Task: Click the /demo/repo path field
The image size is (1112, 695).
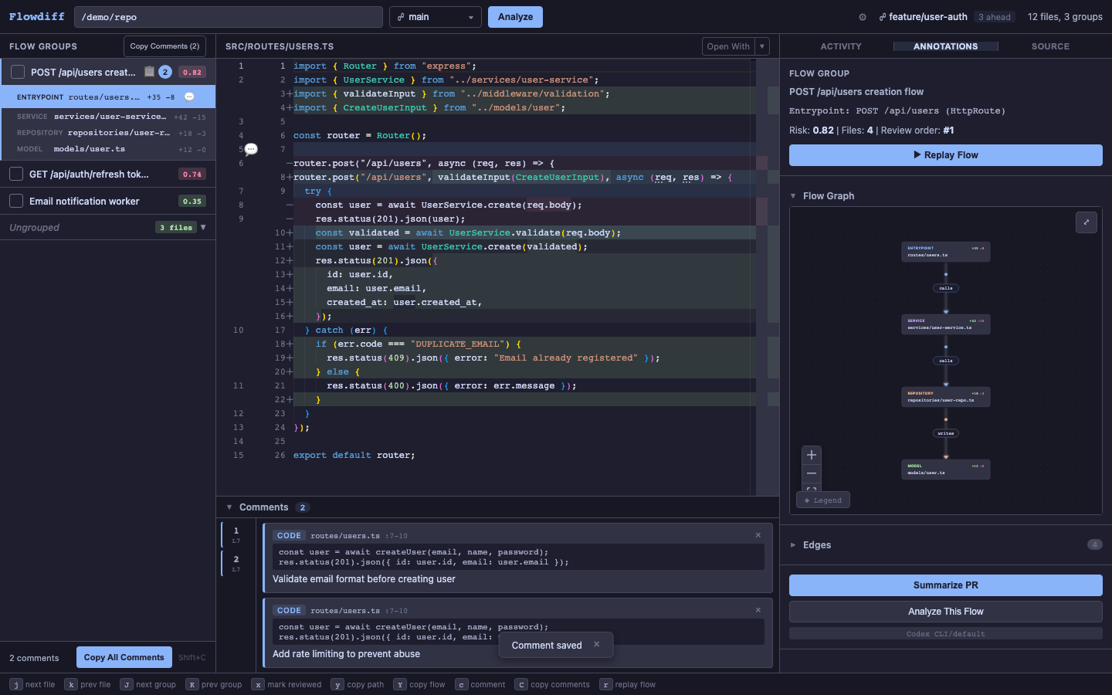Action: 229,17
